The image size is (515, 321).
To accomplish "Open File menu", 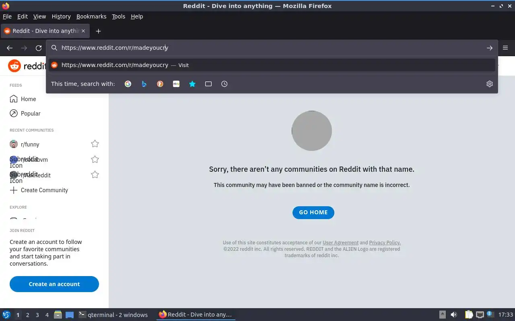I will pos(7,16).
